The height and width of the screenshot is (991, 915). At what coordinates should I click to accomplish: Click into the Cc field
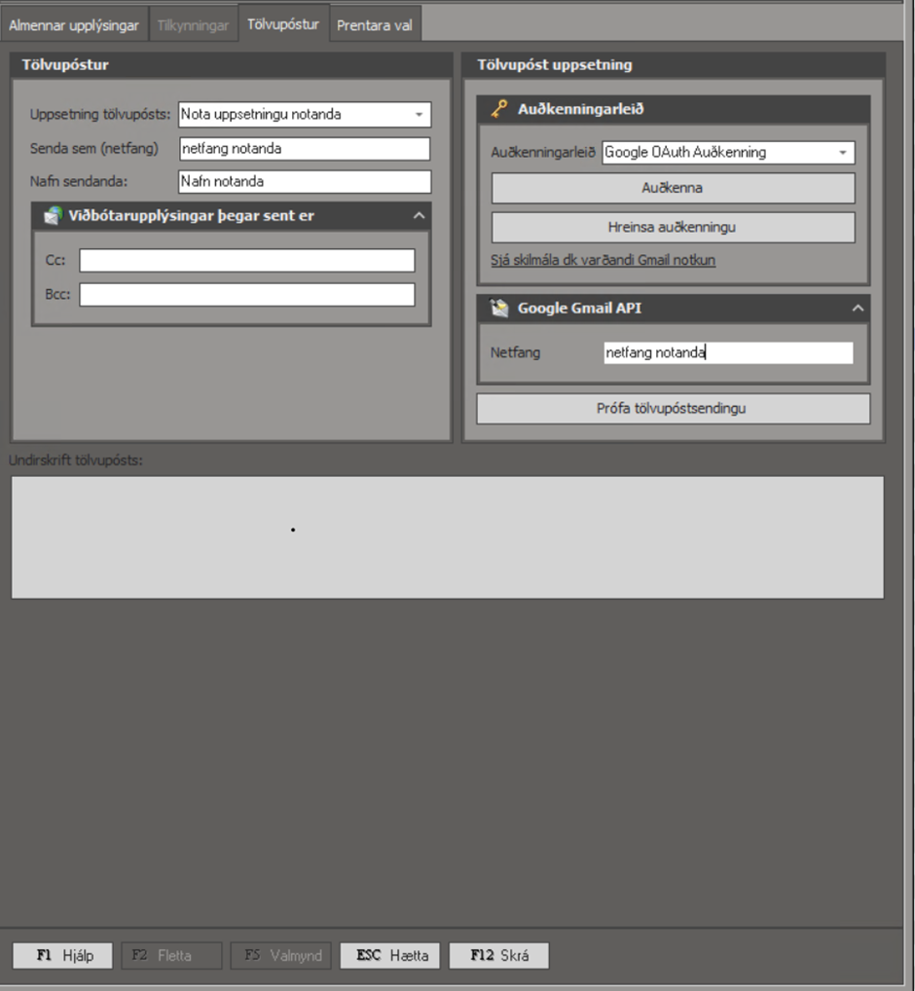[x=247, y=261]
